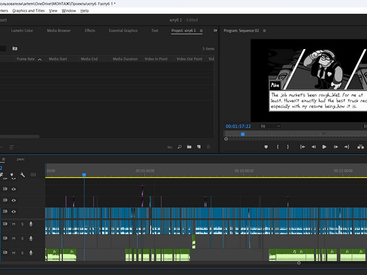Viewport: 367px width, 275px height.
Task: Click the Timeline zoom scroll handle at bottom
Action: pos(299,263)
